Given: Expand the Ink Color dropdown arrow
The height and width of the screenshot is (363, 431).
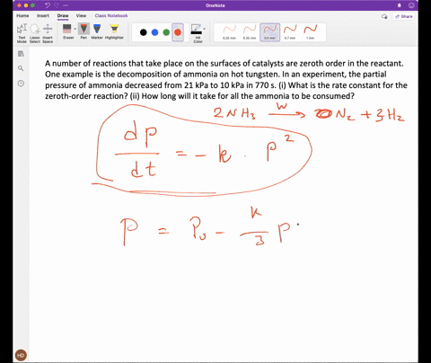Looking at the screenshot, I should [205, 29].
